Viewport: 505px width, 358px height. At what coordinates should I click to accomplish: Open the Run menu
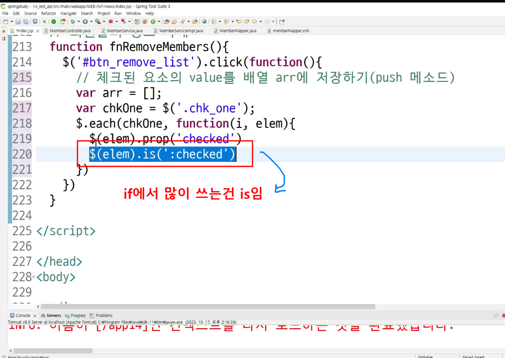click(x=118, y=13)
